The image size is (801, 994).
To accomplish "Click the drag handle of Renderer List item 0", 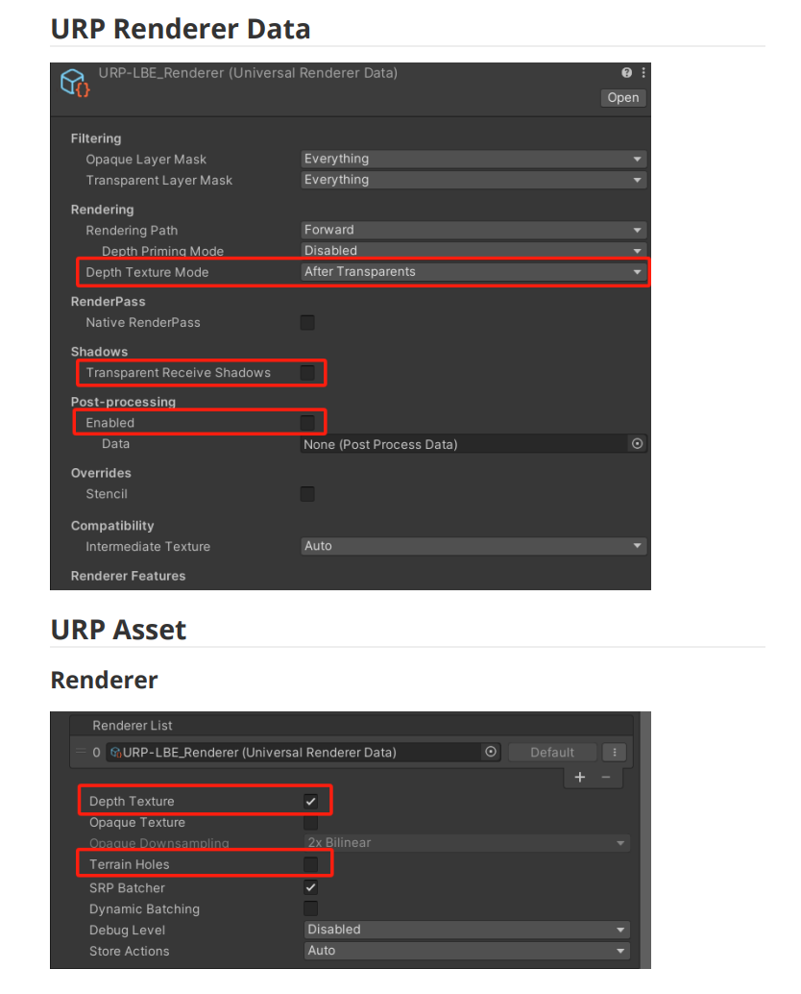I will [81, 752].
